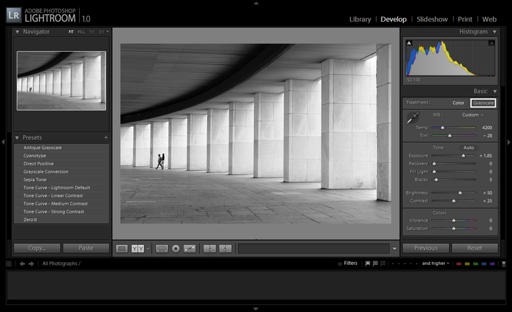This screenshot has height=312, width=512.
Task: Collapse the Presets panel
Action: [x=18, y=137]
